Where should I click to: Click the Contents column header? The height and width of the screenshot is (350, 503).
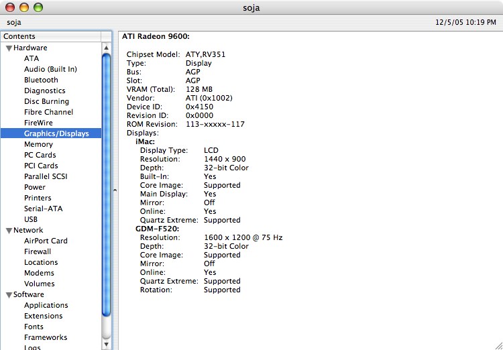tap(51, 37)
